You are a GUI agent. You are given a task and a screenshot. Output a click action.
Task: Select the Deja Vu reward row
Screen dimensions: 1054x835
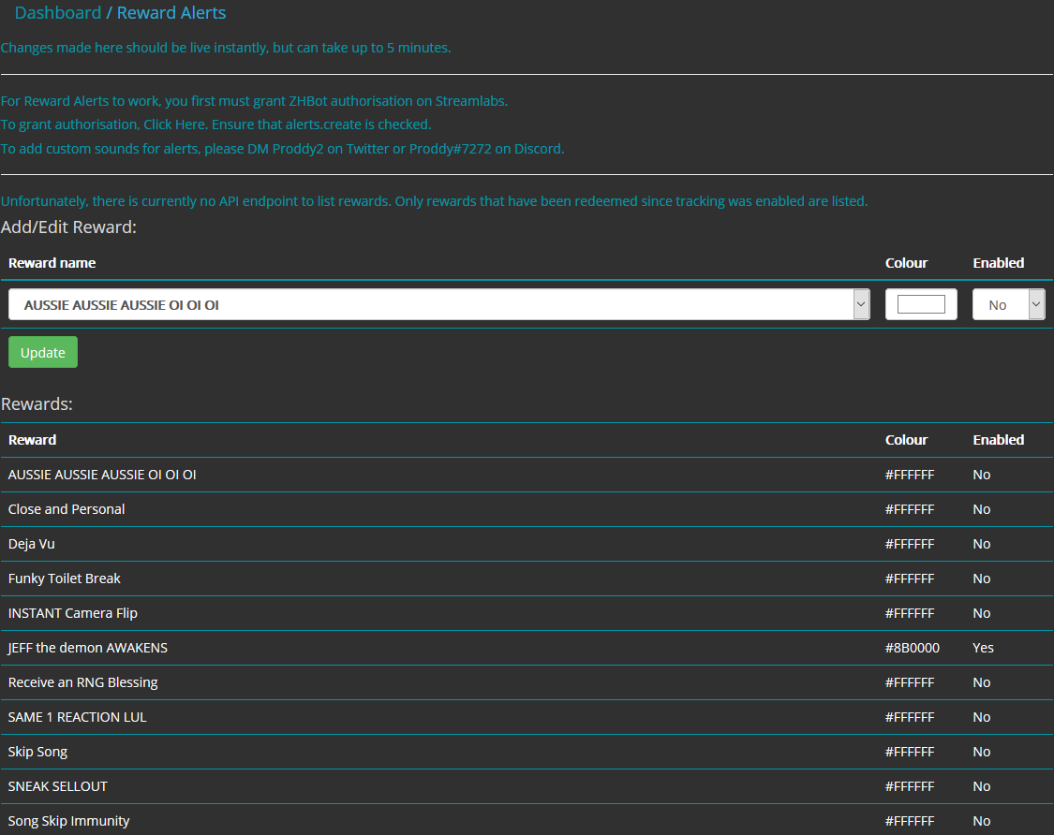(x=33, y=544)
